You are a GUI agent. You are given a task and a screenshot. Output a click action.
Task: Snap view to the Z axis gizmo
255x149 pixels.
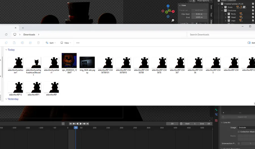pyautogui.click(x=168, y=6)
